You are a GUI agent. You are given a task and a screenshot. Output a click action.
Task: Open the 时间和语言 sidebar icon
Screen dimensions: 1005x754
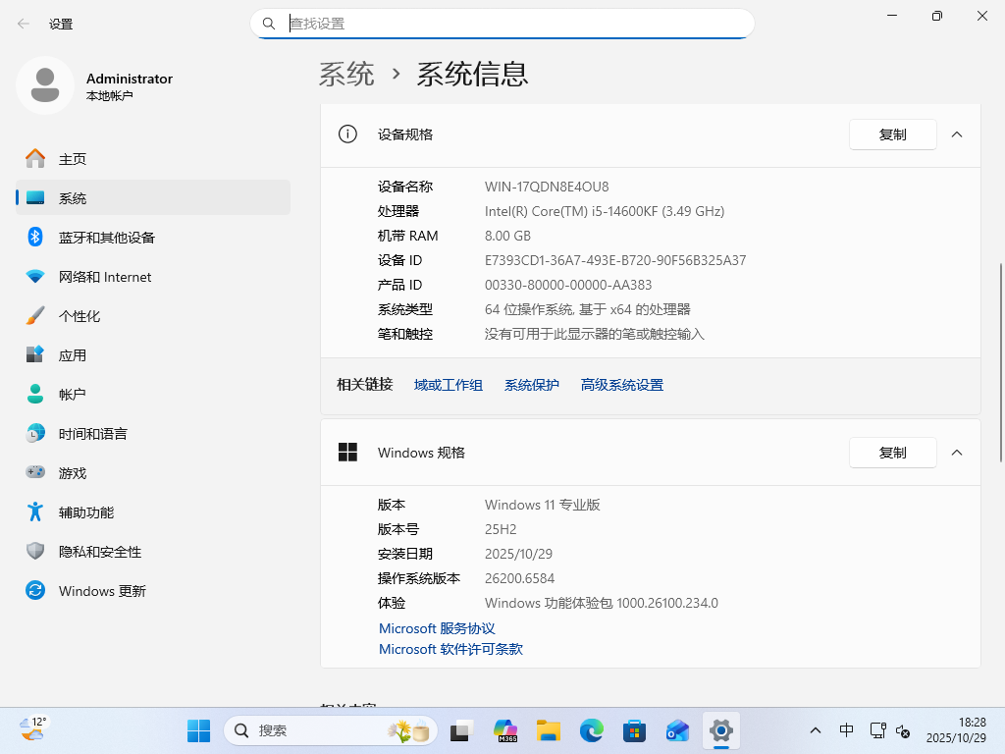pyautogui.click(x=34, y=433)
